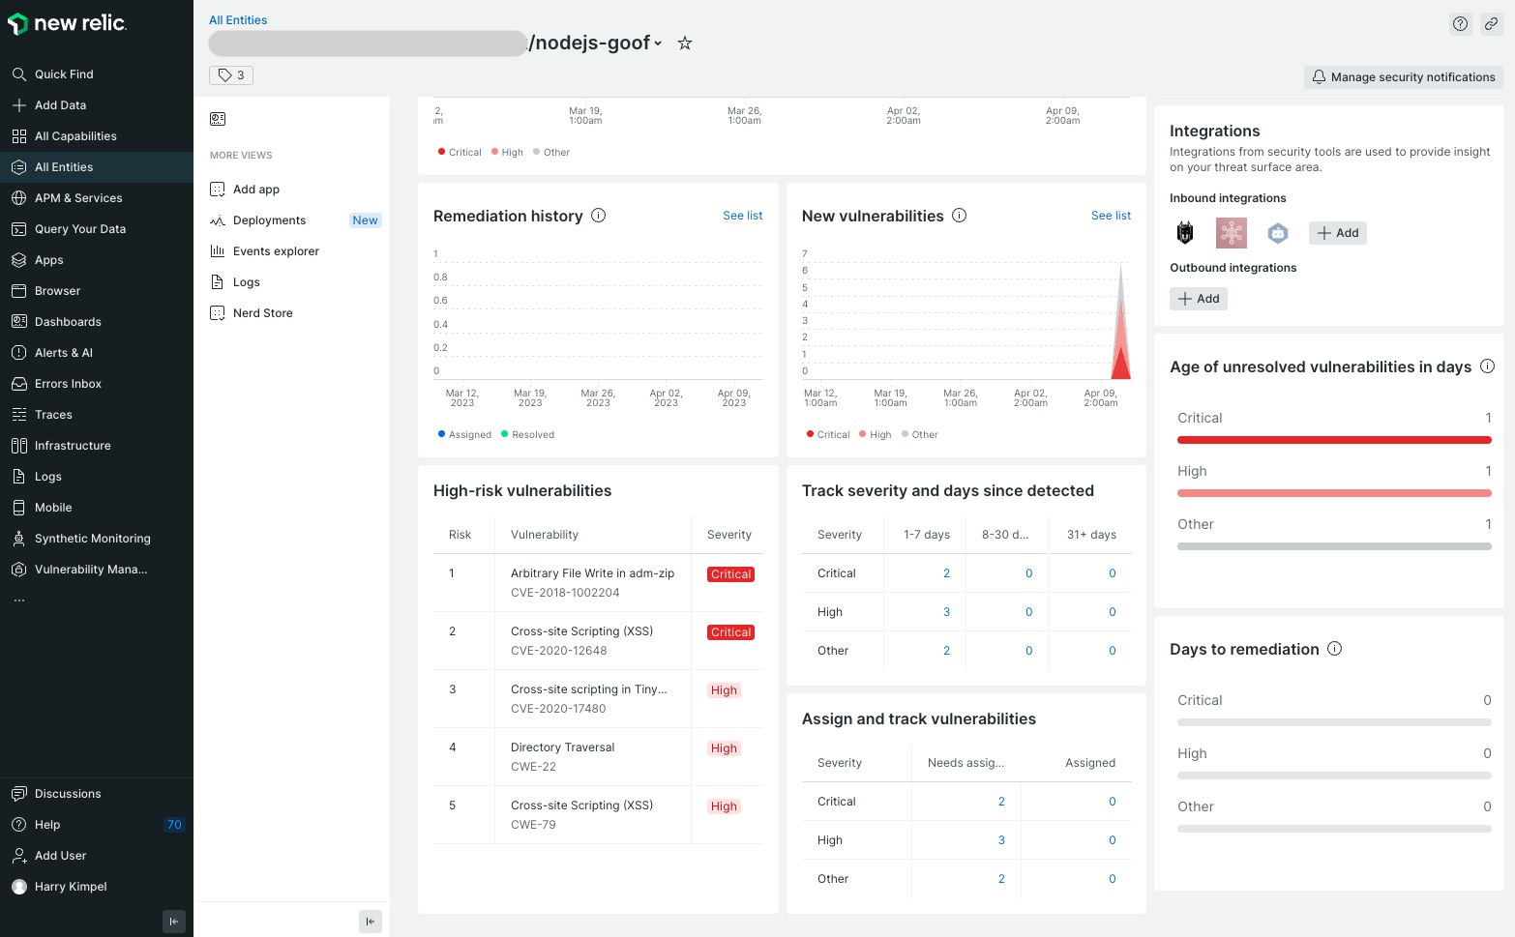This screenshot has width=1515, height=937.
Task: Open the Vulnerability Management section
Action: coord(90,569)
